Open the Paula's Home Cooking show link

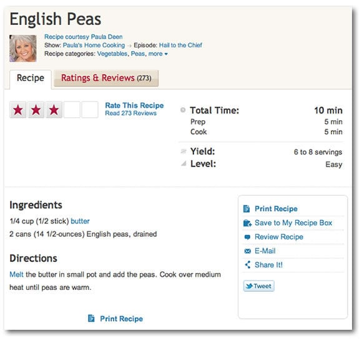(x=94, y=45)
